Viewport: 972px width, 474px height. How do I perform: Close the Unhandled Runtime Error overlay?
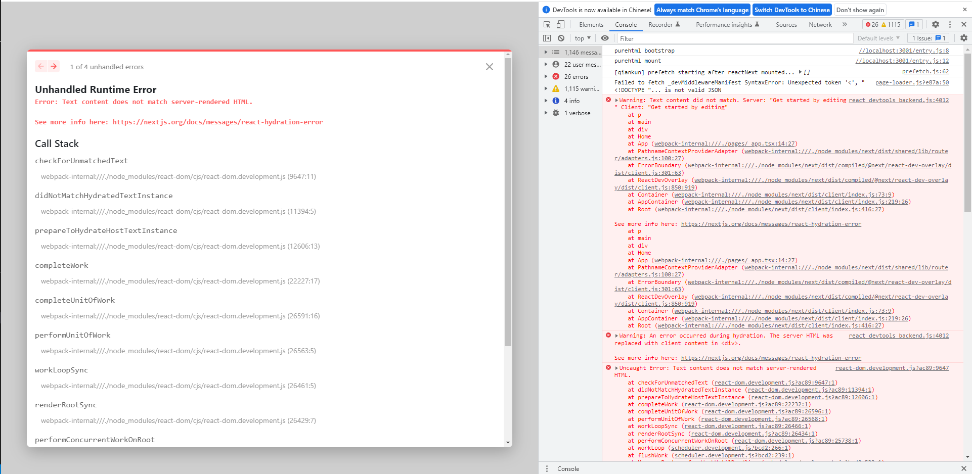coord(489,67)
